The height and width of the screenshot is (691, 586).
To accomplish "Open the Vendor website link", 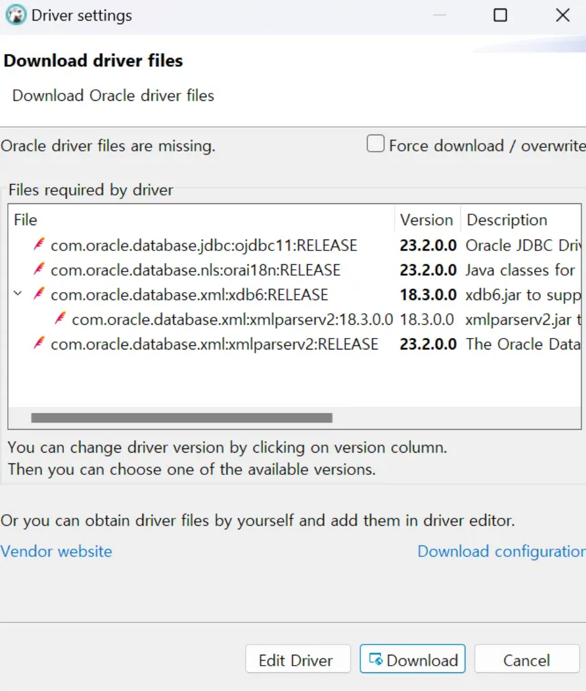I will pyautogui.click(x=56, y=552).
